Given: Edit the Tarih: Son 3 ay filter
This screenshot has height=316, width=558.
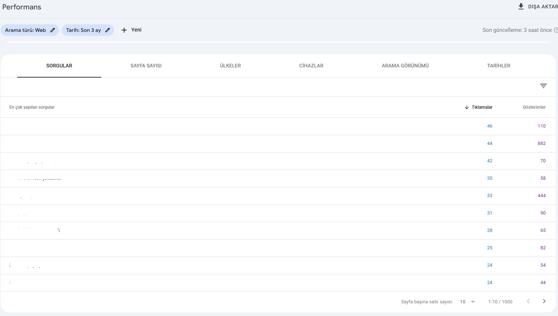Looking at the screenshot, I should point(88,30).
